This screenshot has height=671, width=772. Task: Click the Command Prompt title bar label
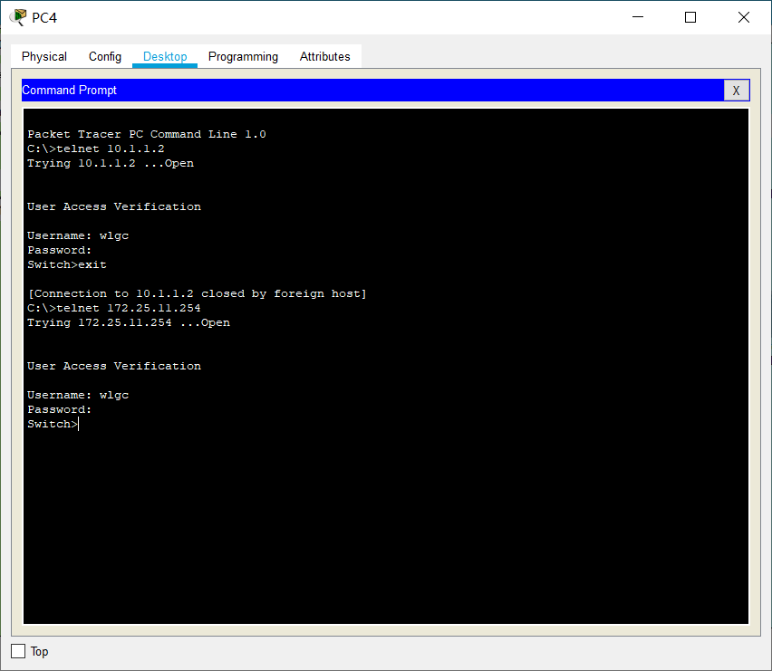tap(70, 91)
